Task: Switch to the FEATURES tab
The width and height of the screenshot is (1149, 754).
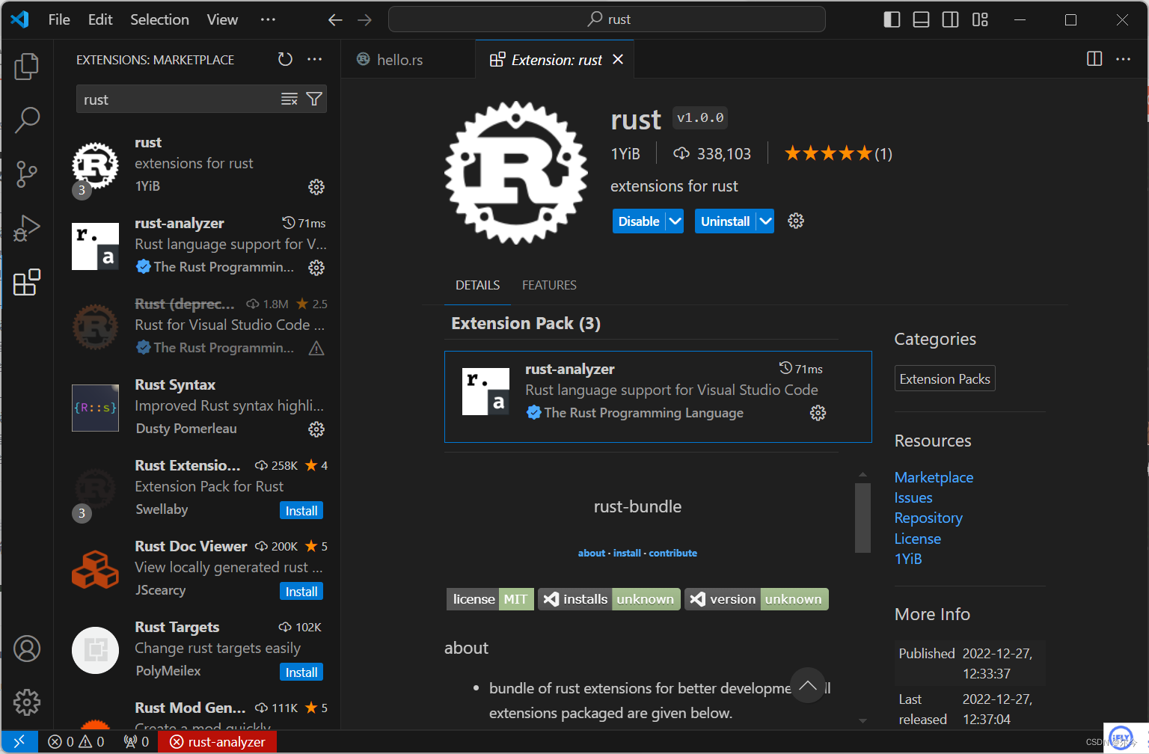Action: [549, 285]
